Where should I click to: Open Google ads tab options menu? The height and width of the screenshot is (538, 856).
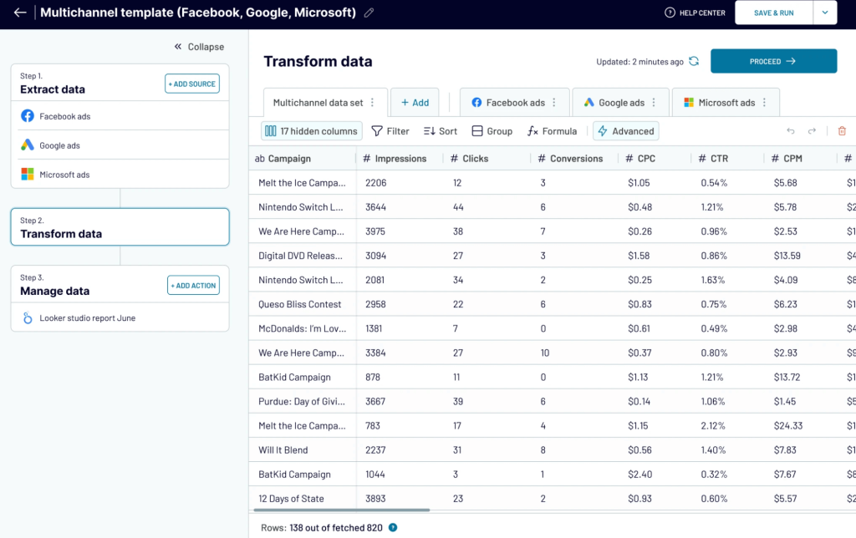pyautogui.click(x=654, y=103)
